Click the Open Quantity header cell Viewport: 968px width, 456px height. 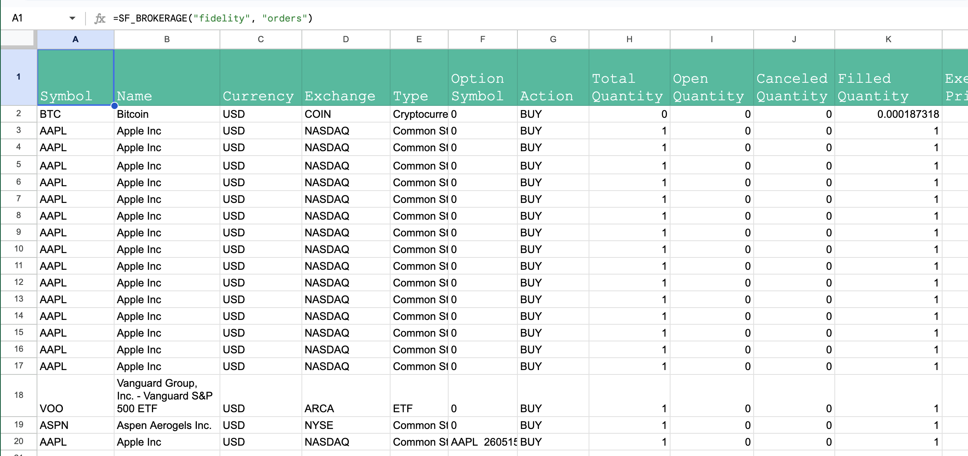712,77
